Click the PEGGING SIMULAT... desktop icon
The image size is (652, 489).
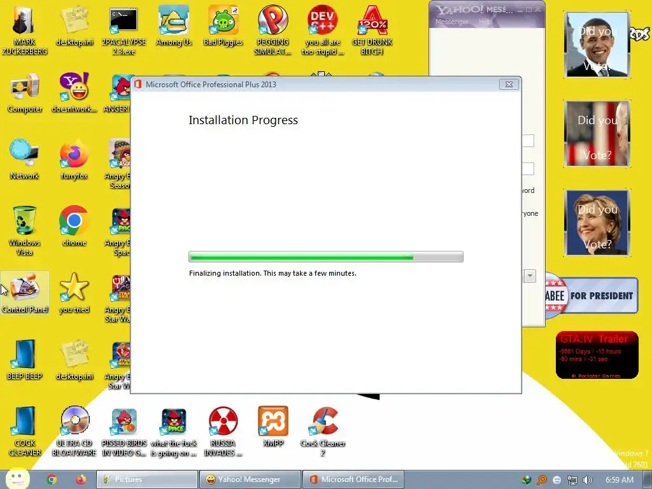[273, 30]
